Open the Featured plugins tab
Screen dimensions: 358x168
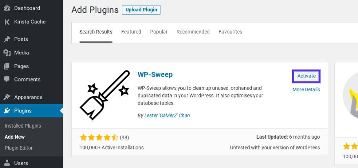pyautogui.click(x=131, y=32)
